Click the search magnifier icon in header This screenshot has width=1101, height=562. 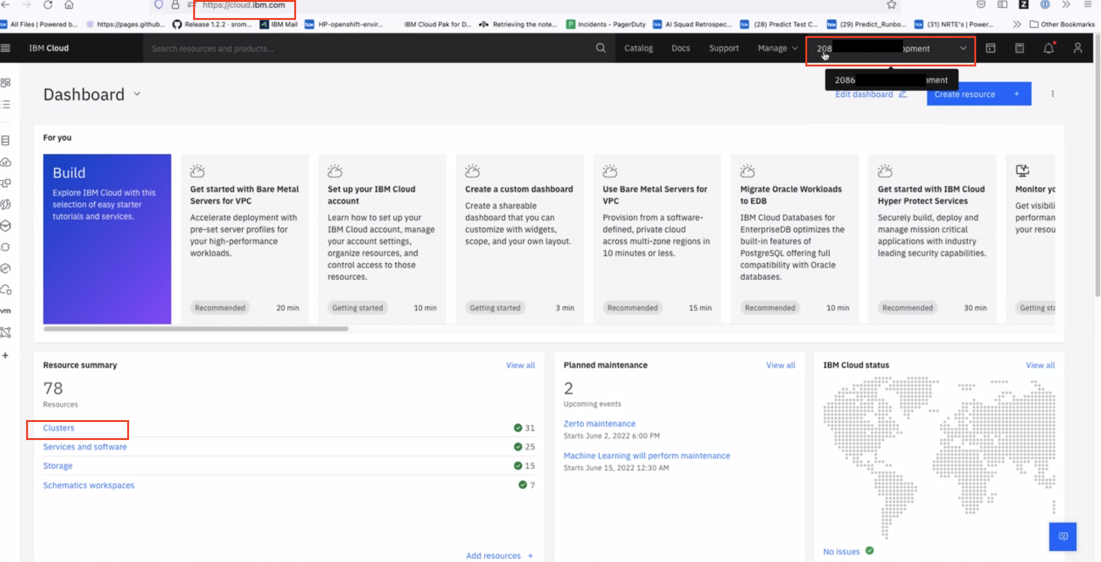(x=601, y=48)
